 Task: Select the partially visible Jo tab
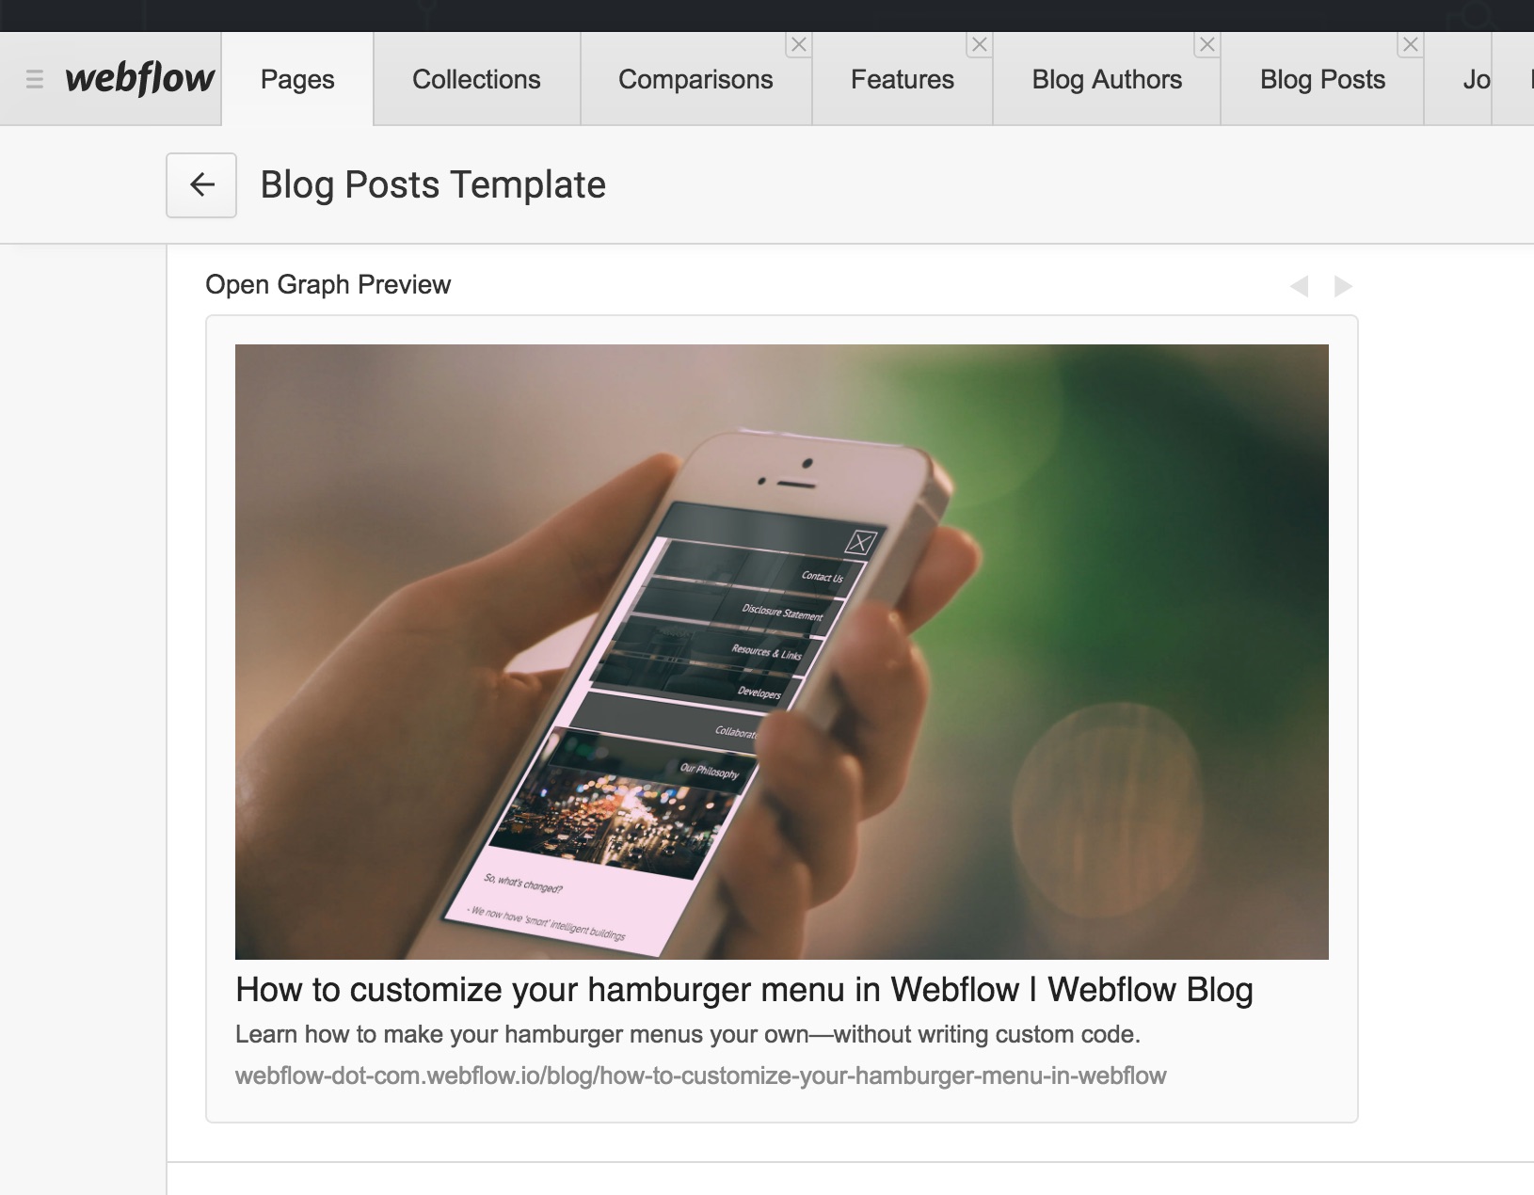(x=1459, y=79)
